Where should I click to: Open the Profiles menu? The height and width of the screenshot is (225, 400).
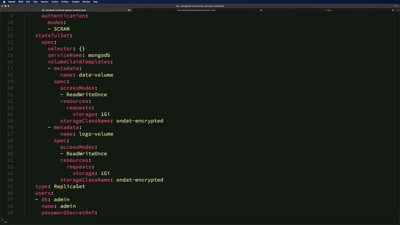[65, 2]
